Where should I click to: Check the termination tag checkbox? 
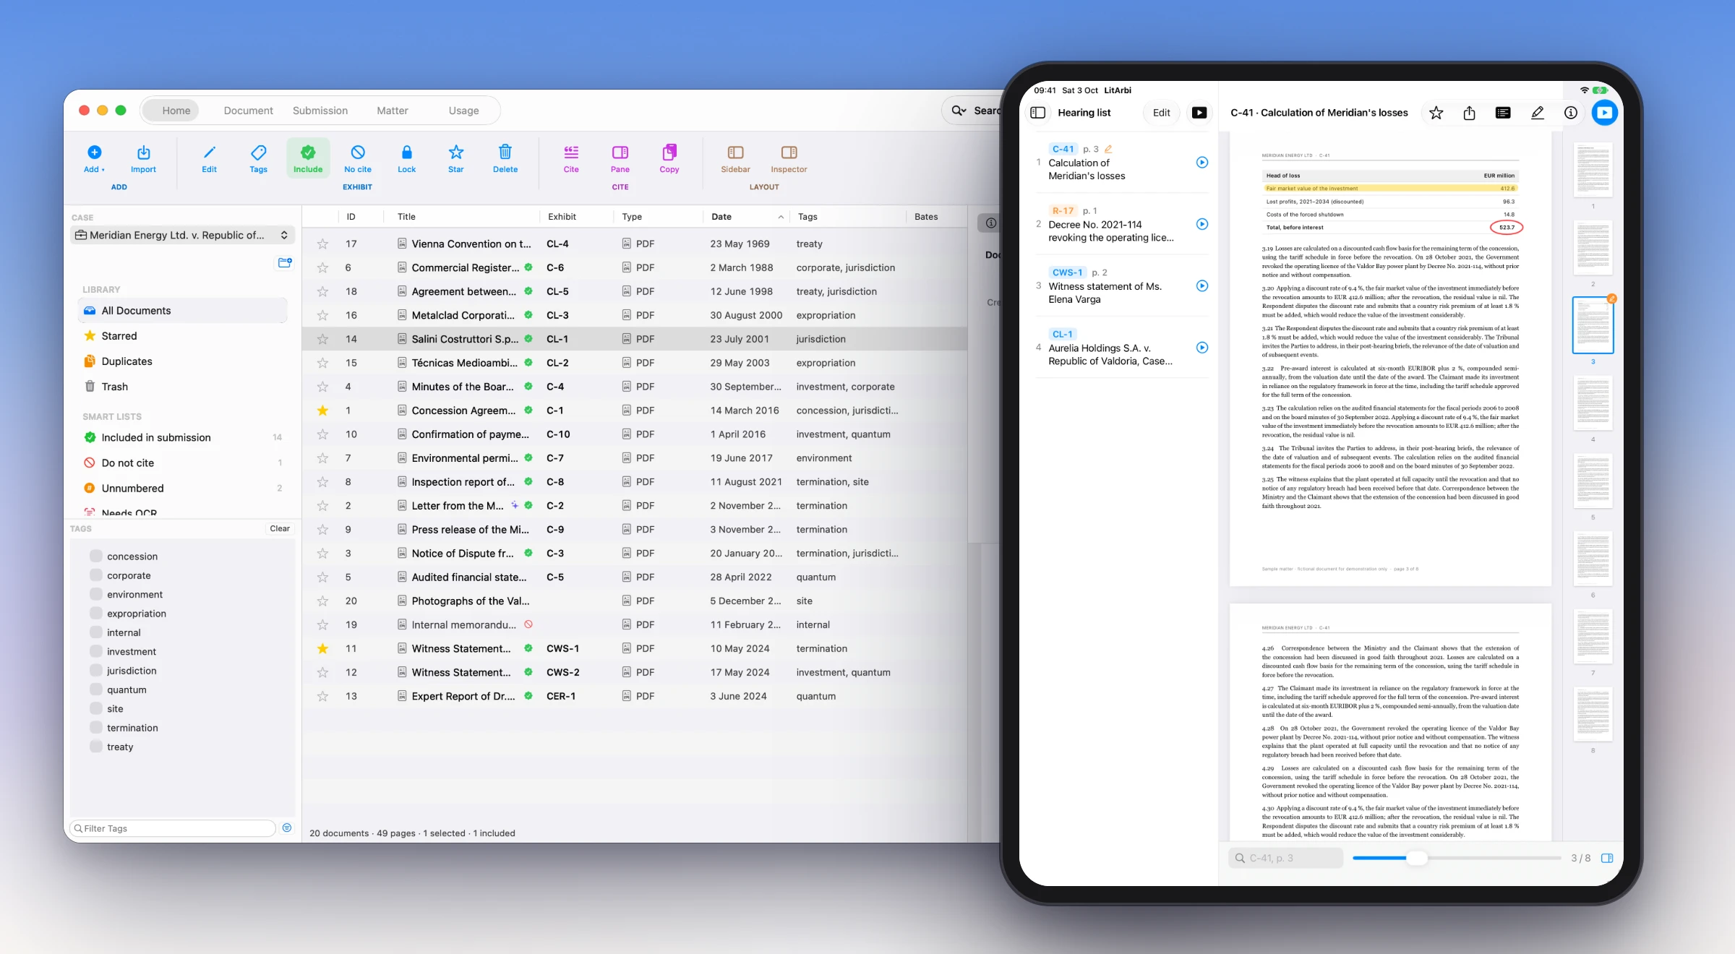point(95,728)
